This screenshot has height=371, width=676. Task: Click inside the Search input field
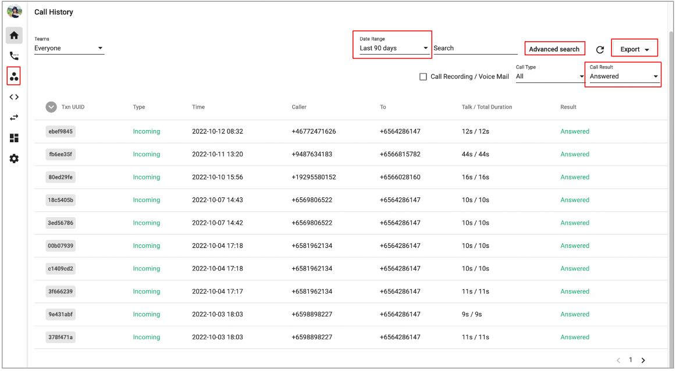(x=475, y=48)
